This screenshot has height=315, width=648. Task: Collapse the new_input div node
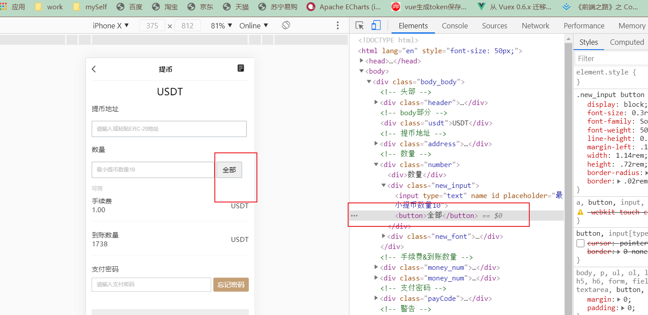(384, 185)
